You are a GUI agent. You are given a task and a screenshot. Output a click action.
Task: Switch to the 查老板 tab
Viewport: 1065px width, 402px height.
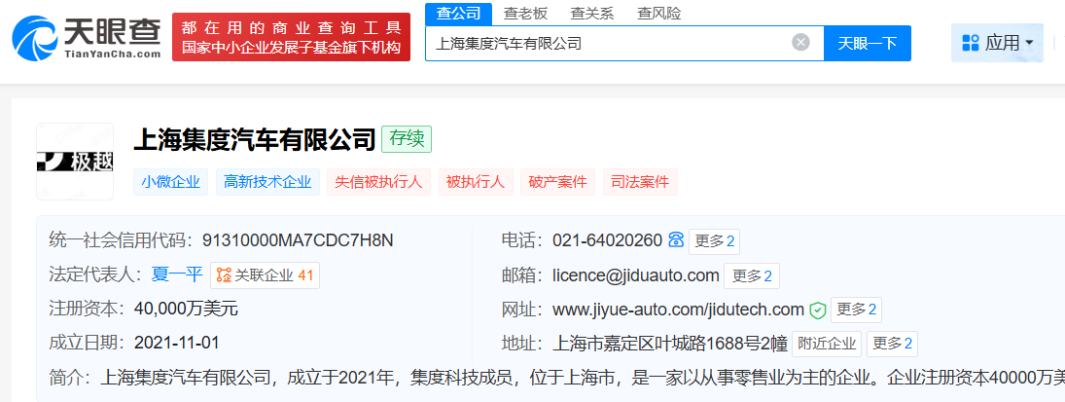tap(524, 13)
